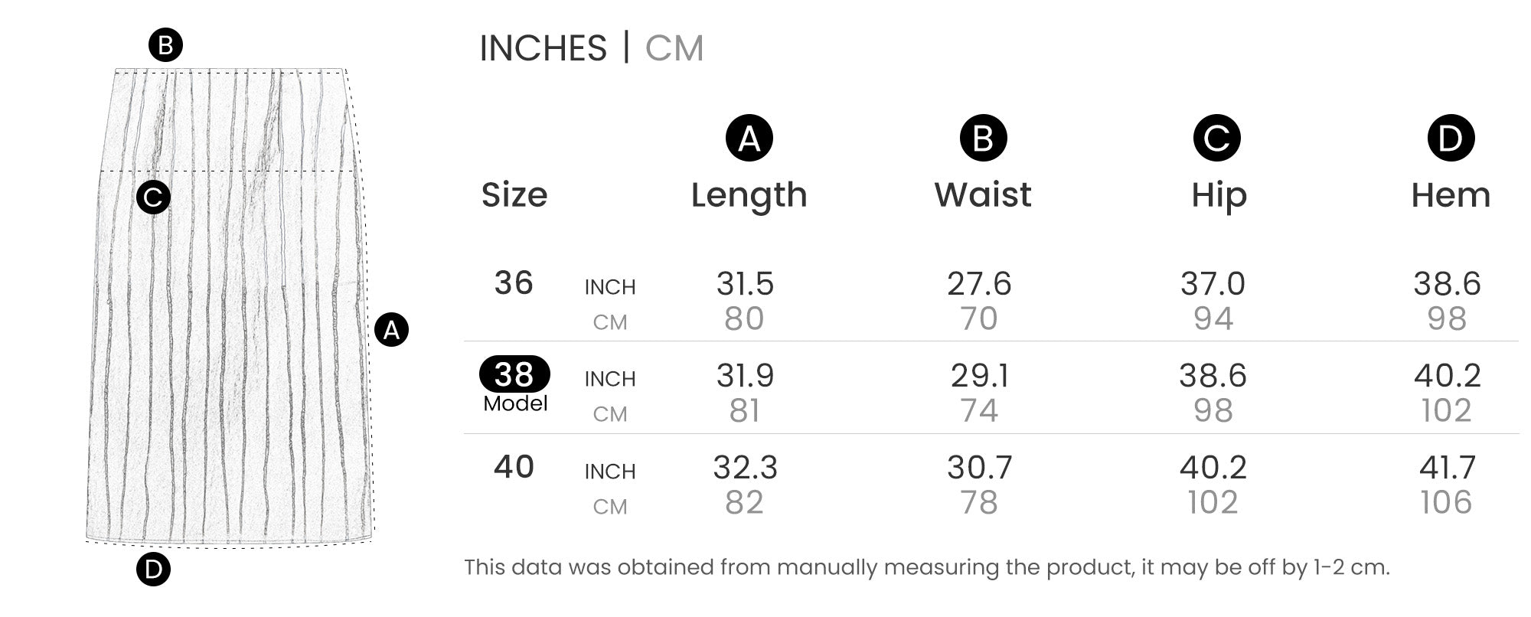This screenshot has height=617, width=1531.
Task: Click the C icon above Hip column
Action: (1216, 139)
